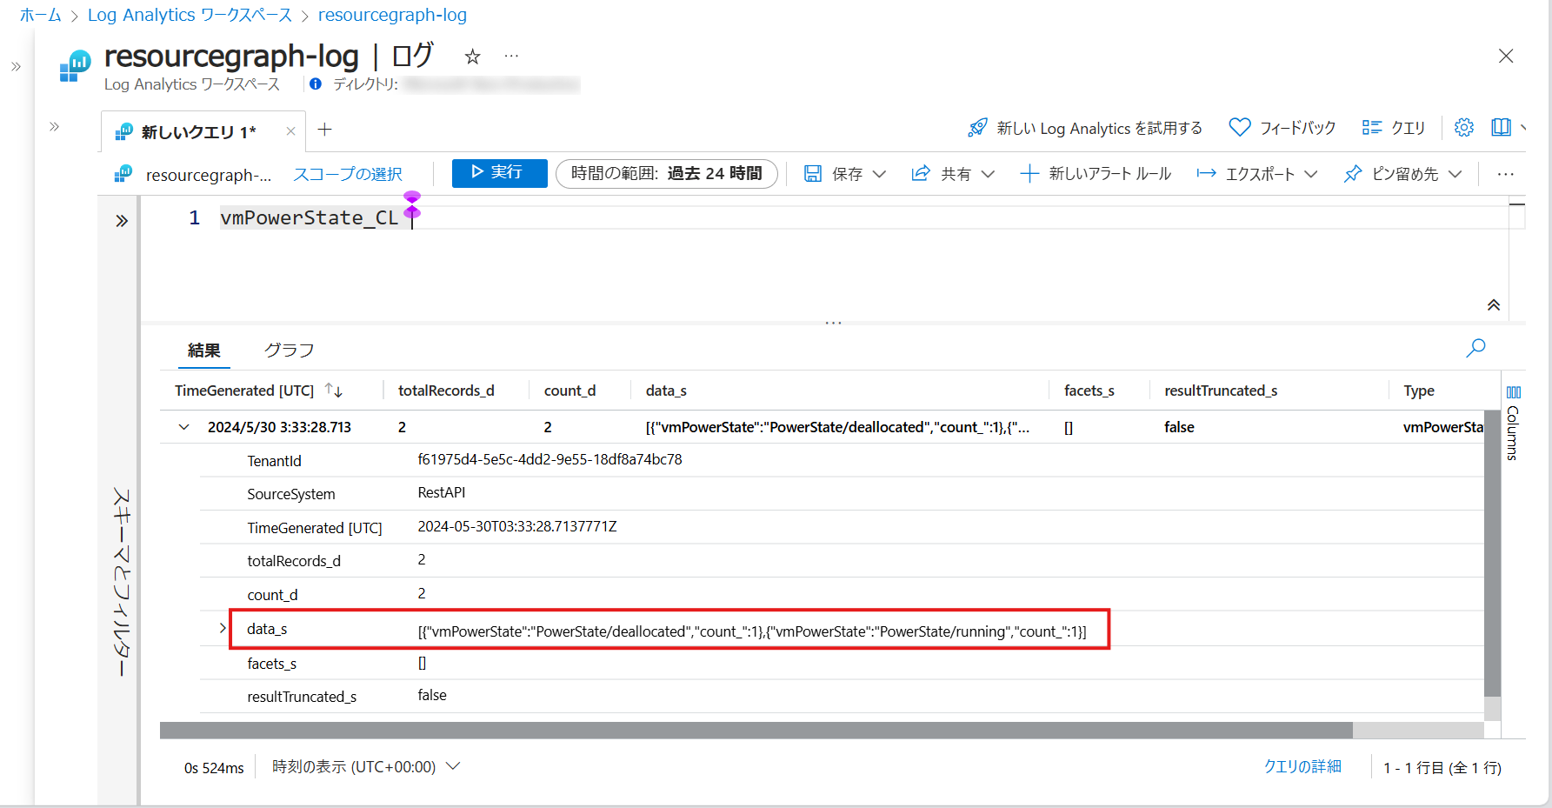Go to ホーム breadcrumb

pyautogui.click(x=40, y=15)
